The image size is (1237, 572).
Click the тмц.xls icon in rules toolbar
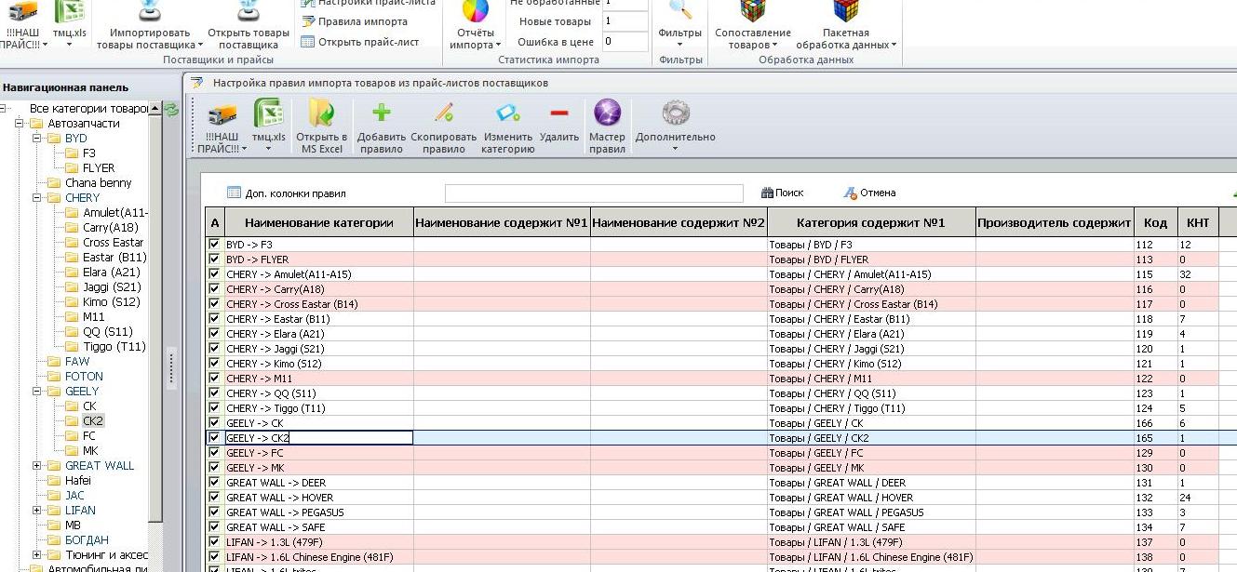tap(268, 113)
